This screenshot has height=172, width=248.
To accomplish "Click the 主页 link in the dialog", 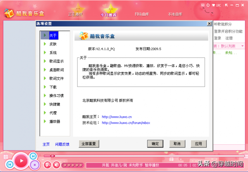I will coord(46,144).
